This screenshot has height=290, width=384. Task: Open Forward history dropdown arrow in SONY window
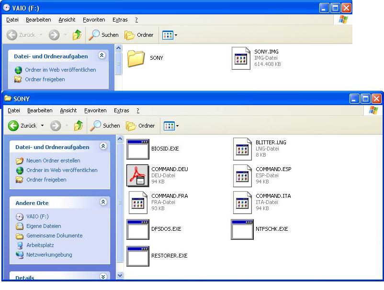point(67,126)
